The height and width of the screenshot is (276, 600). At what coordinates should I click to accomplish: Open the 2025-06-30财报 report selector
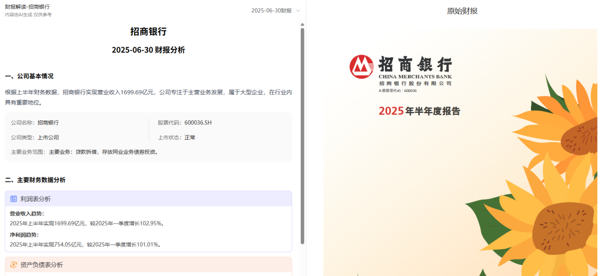tap(272, 11)
